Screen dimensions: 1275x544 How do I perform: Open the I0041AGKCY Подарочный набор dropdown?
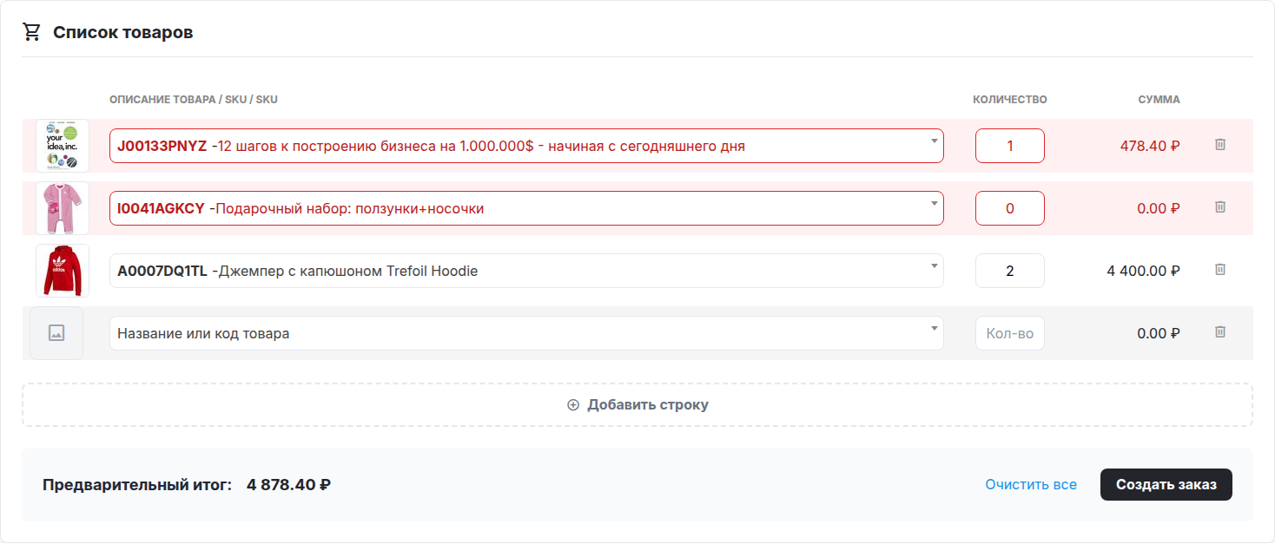coord(526,208)
